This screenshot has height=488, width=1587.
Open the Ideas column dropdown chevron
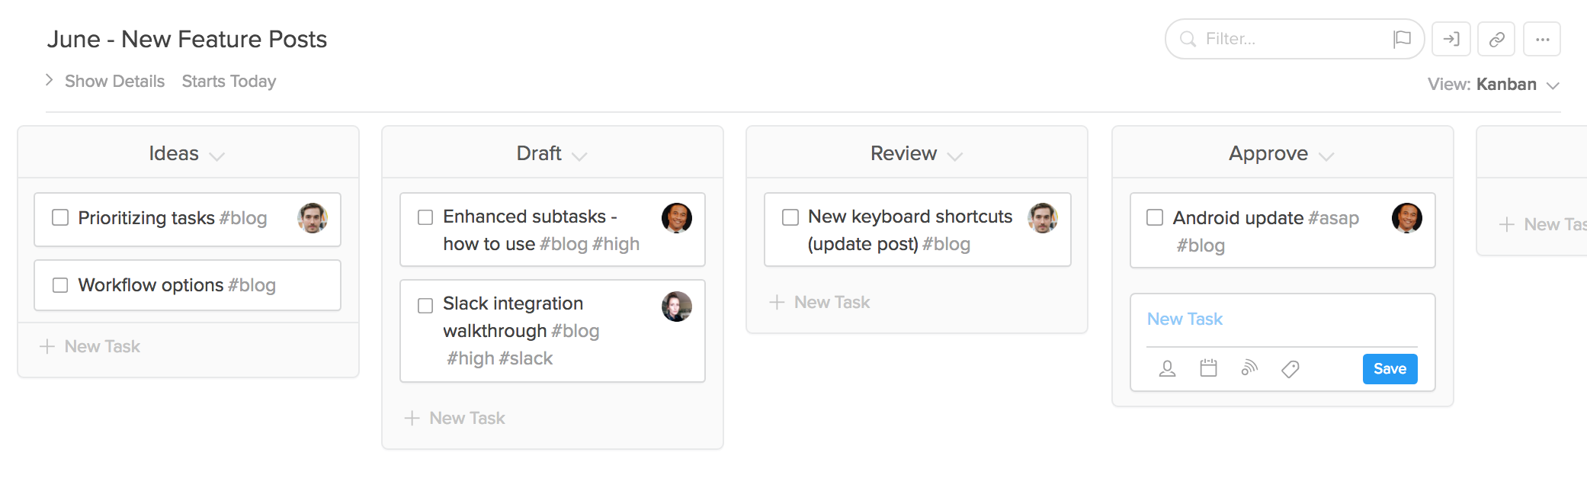(x=216, y=156)
